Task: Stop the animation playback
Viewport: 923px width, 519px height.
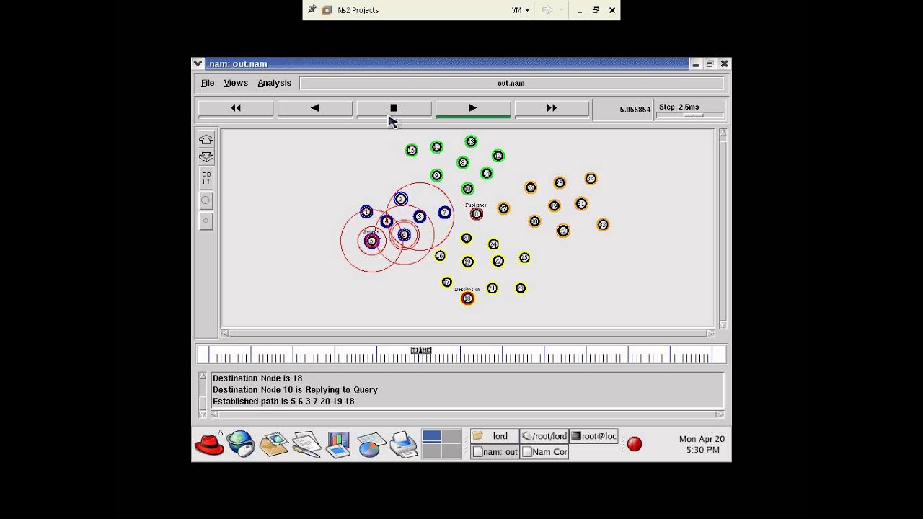Action: [394, 108]
